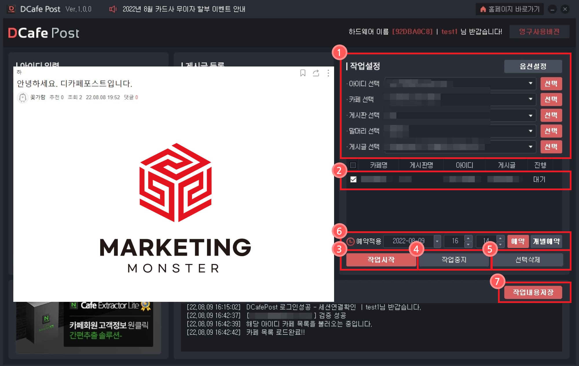Click the log line '카페 목록 로드완료!!'
579x366 pixels.
click(275, 332)
